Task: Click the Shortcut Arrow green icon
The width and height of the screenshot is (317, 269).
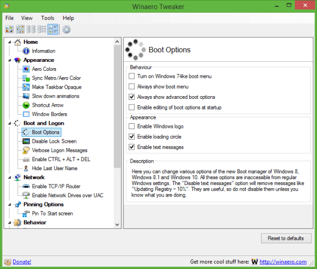Action: [x=26, y=105]
